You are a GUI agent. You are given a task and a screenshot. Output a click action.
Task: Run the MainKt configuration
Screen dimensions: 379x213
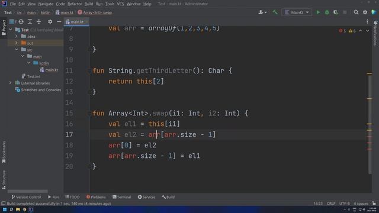(x=318, y=12)
